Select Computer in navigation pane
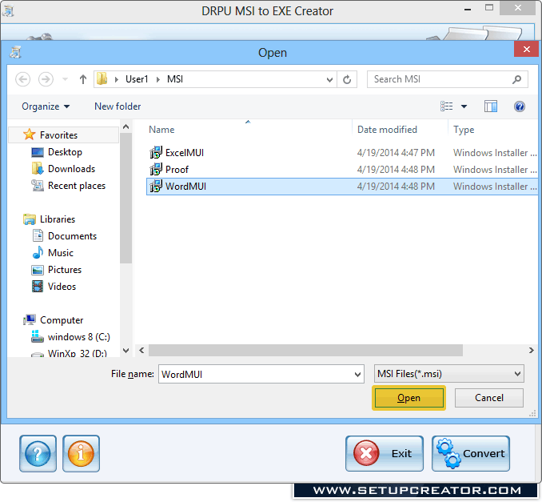Viewport: 542px width, 502px height. tap(62, 320)
